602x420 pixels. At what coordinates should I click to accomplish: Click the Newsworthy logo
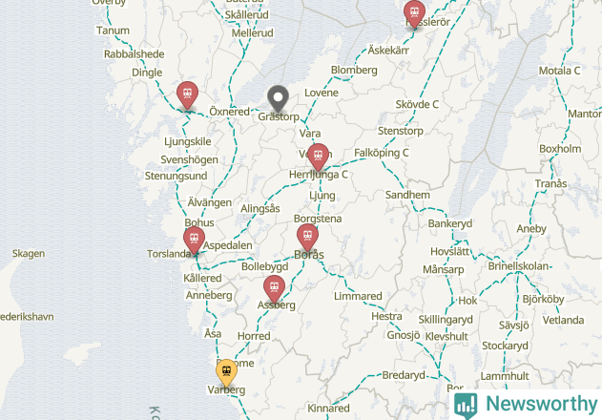point(526,405)
